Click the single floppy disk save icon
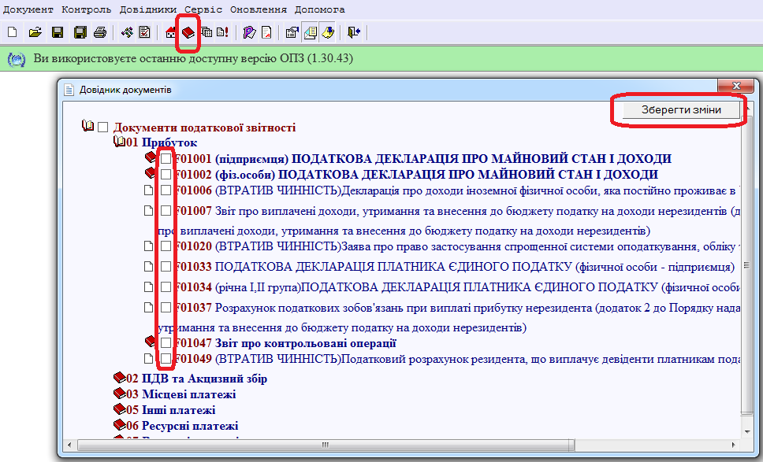 click(x=58, y=32)
